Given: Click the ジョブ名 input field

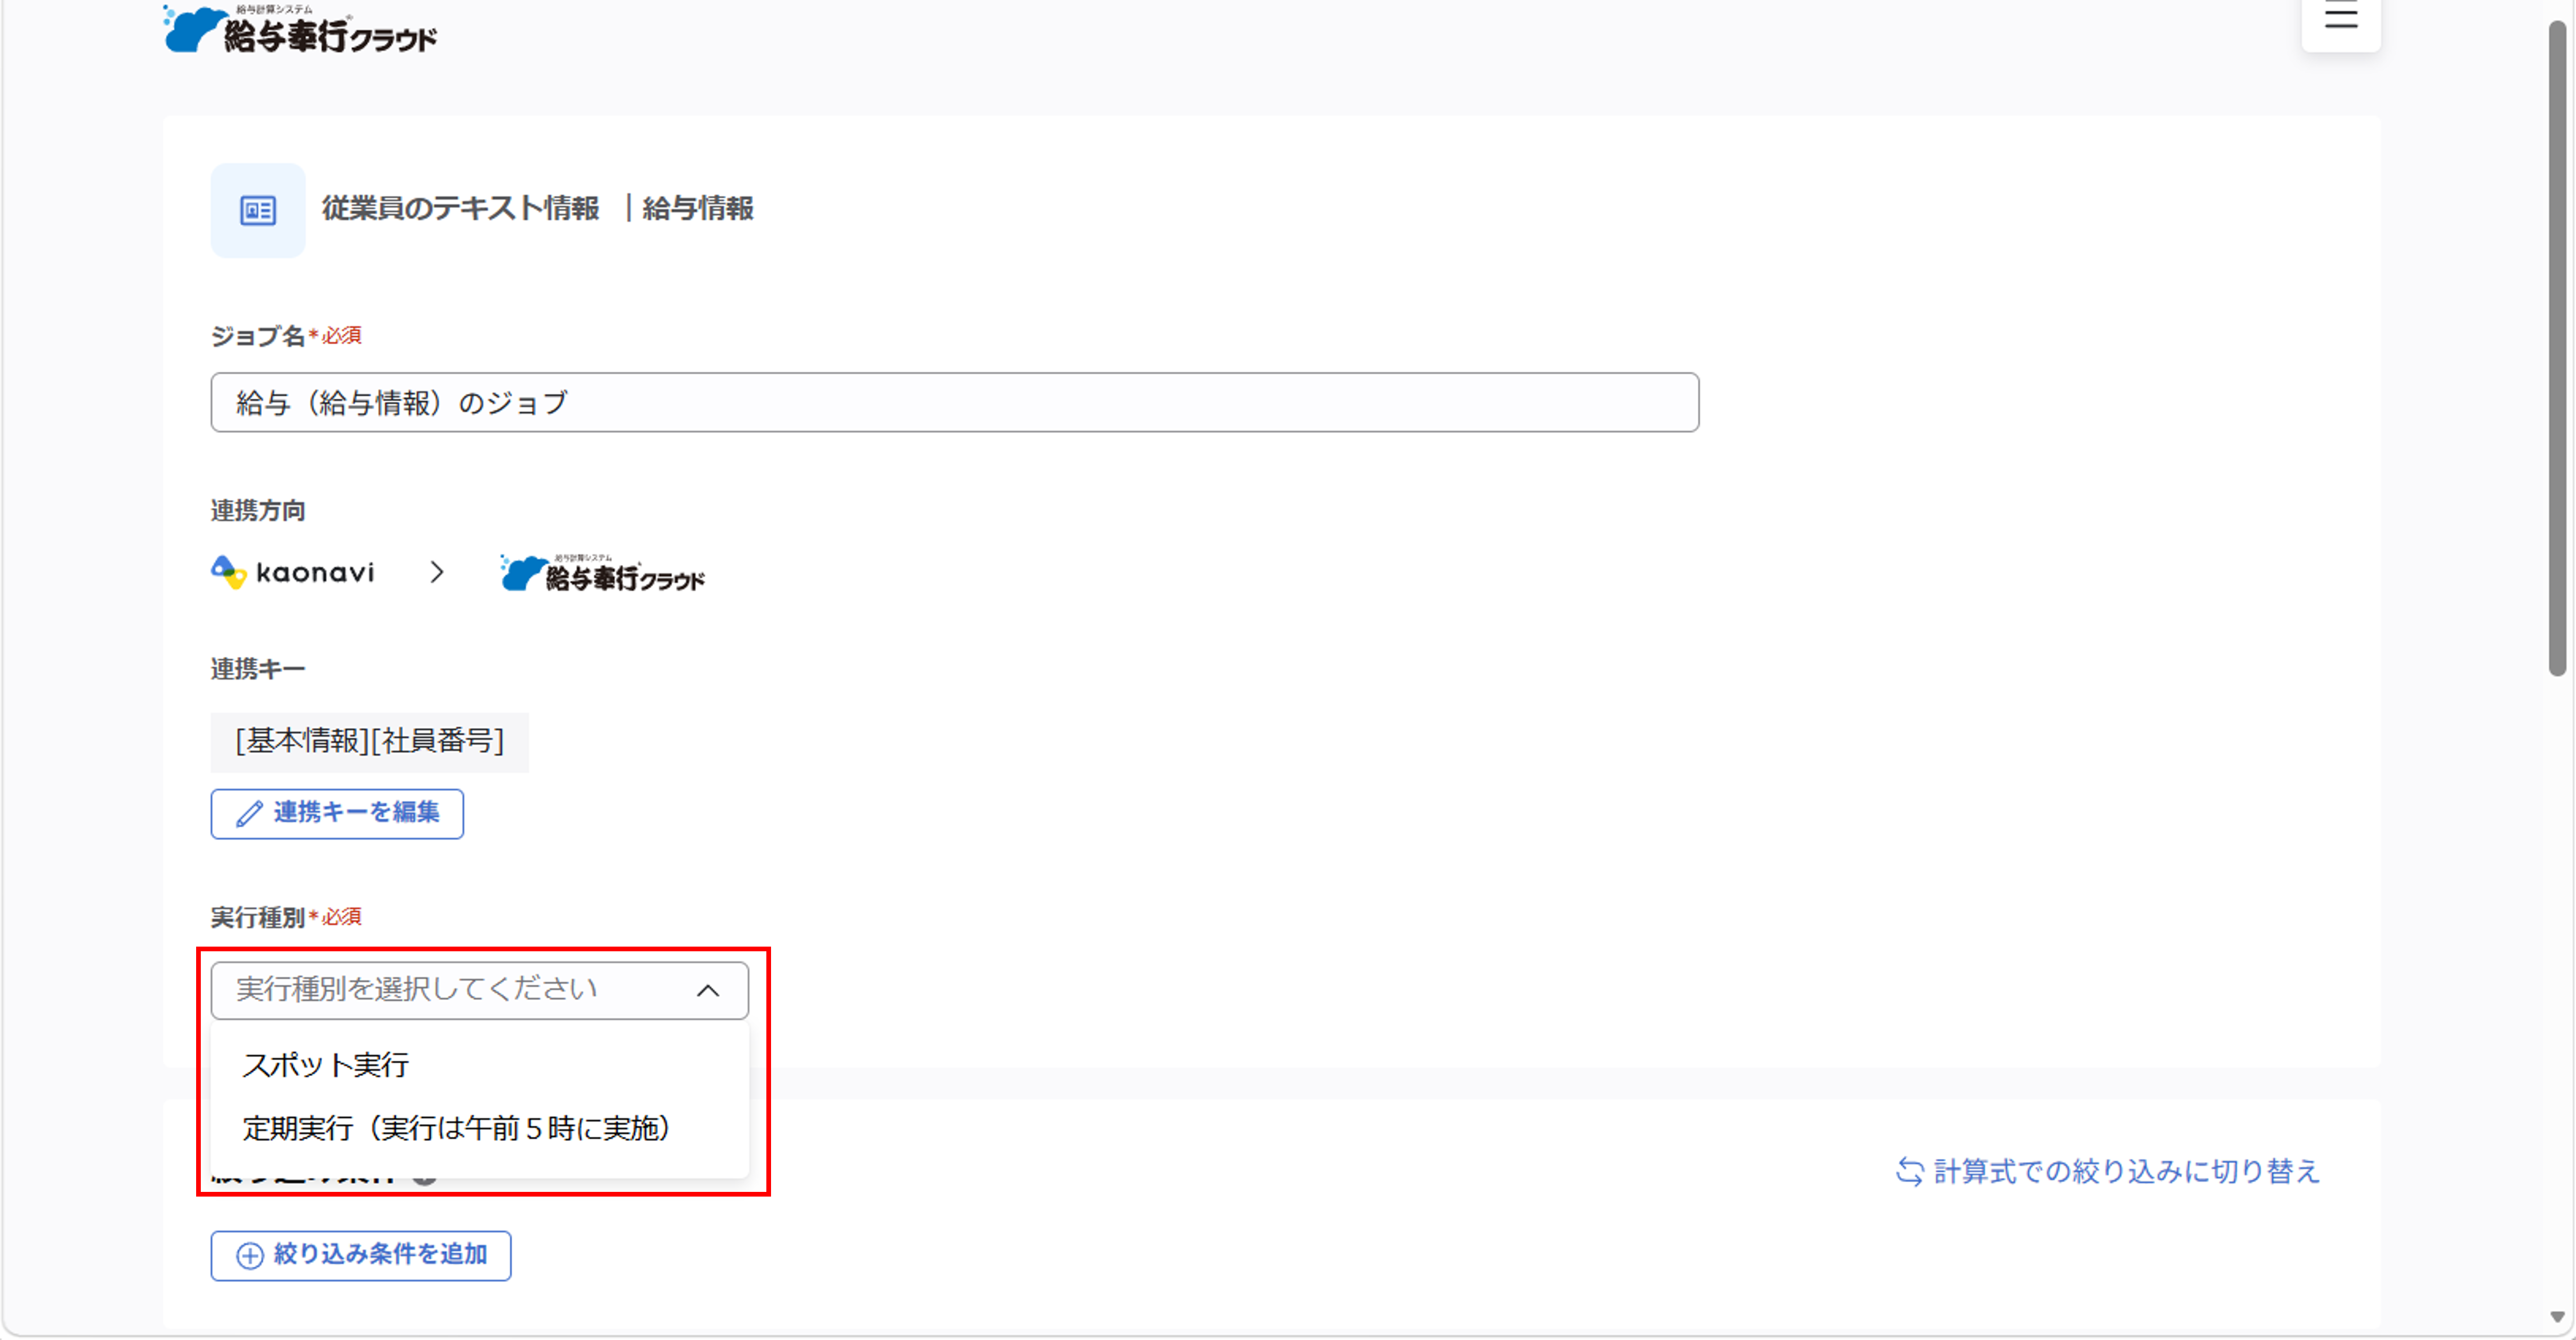Looking at the screenshot, I should tap(954, 403).
